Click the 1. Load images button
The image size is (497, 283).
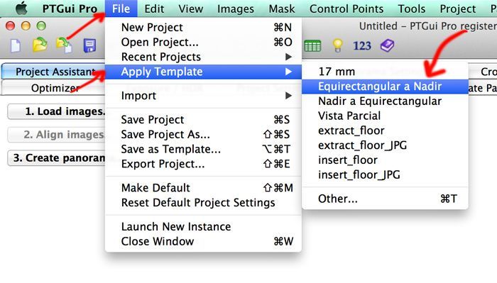click(x=56, y=111)
